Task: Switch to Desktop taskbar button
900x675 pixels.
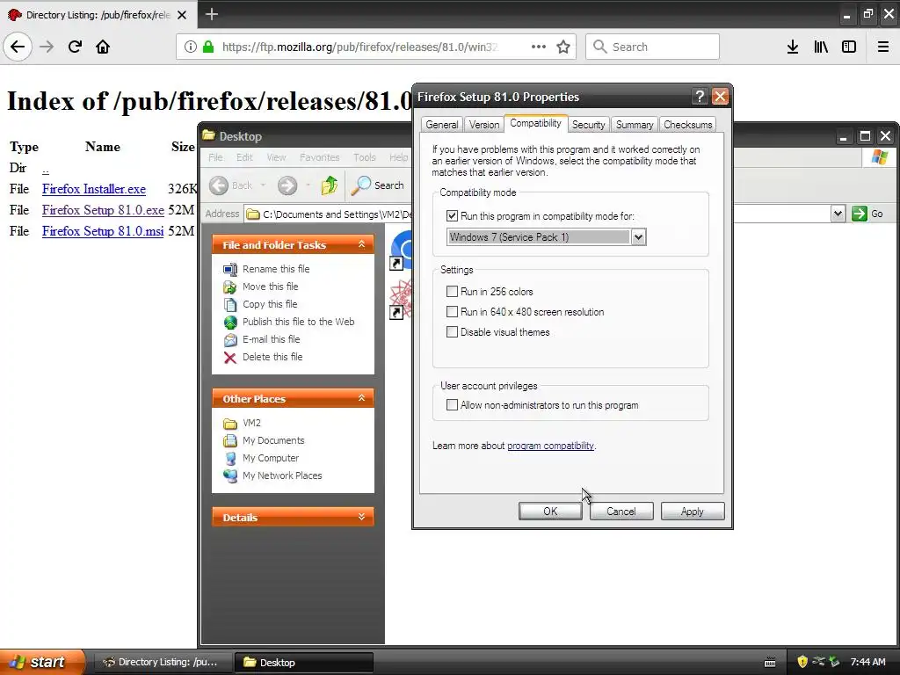Action: [303, 663]
